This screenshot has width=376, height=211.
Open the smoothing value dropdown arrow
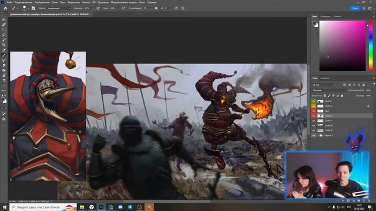coord(151,8)
